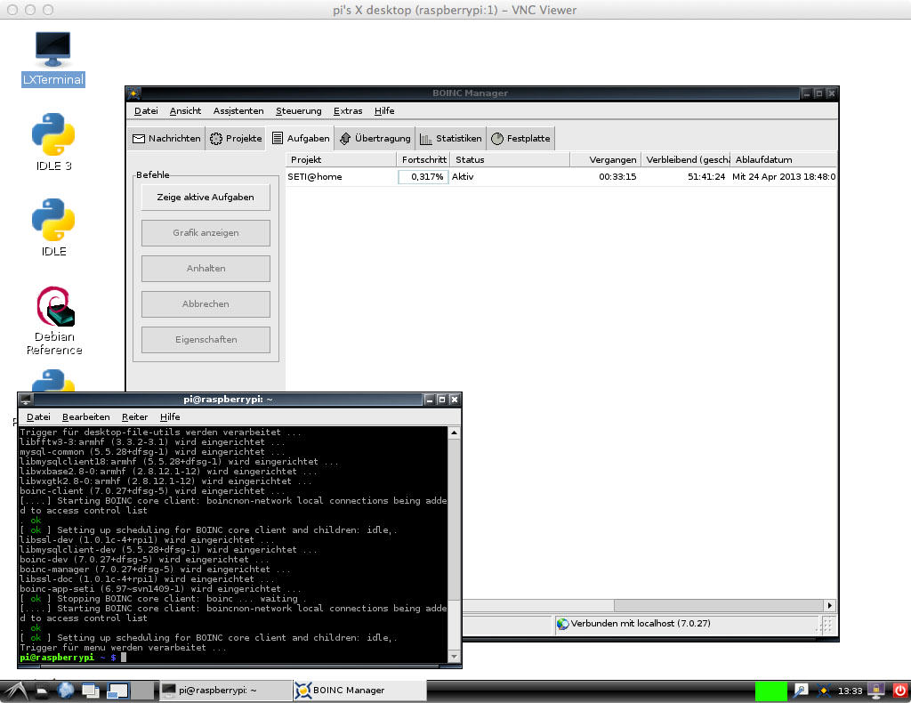Open the Steuerung menu
The height and width of the screenshot is (703, 911).
pyautogui.click(x=299, y=111)
